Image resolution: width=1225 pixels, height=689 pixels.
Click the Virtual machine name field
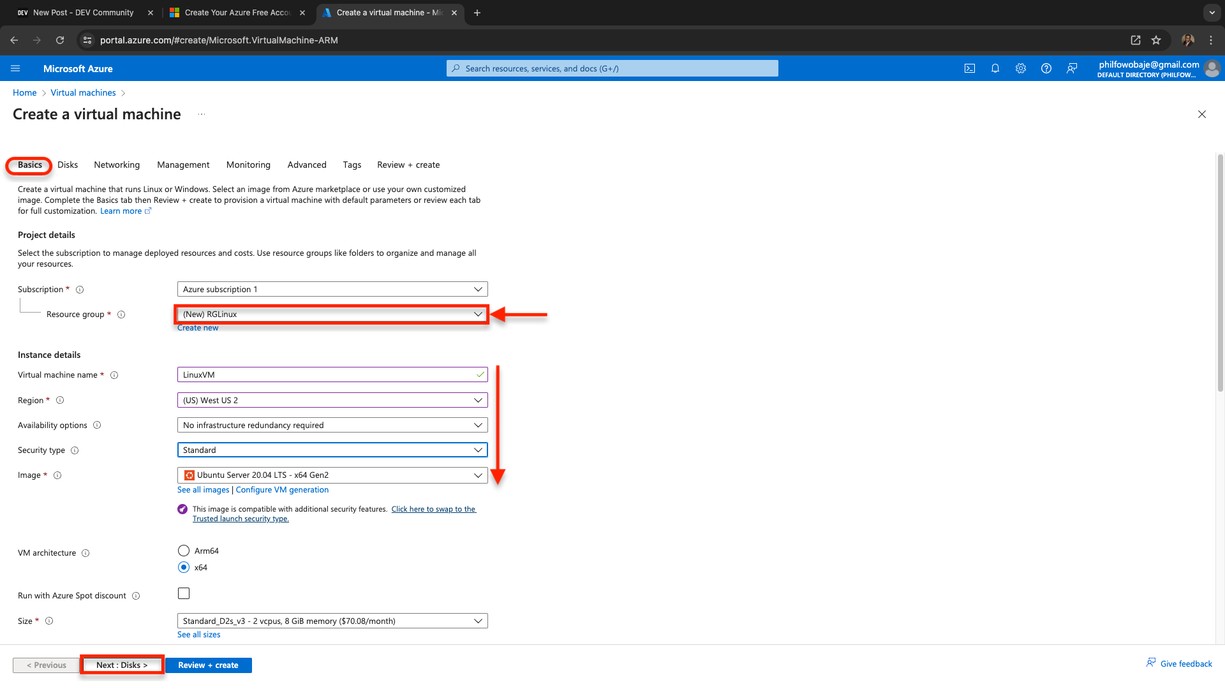tap(325, 374)
